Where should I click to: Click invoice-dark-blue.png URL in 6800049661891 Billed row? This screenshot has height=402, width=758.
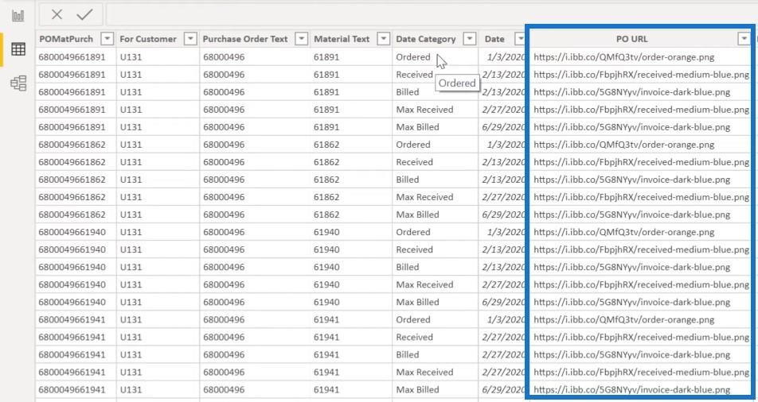(x=632, y=92)
